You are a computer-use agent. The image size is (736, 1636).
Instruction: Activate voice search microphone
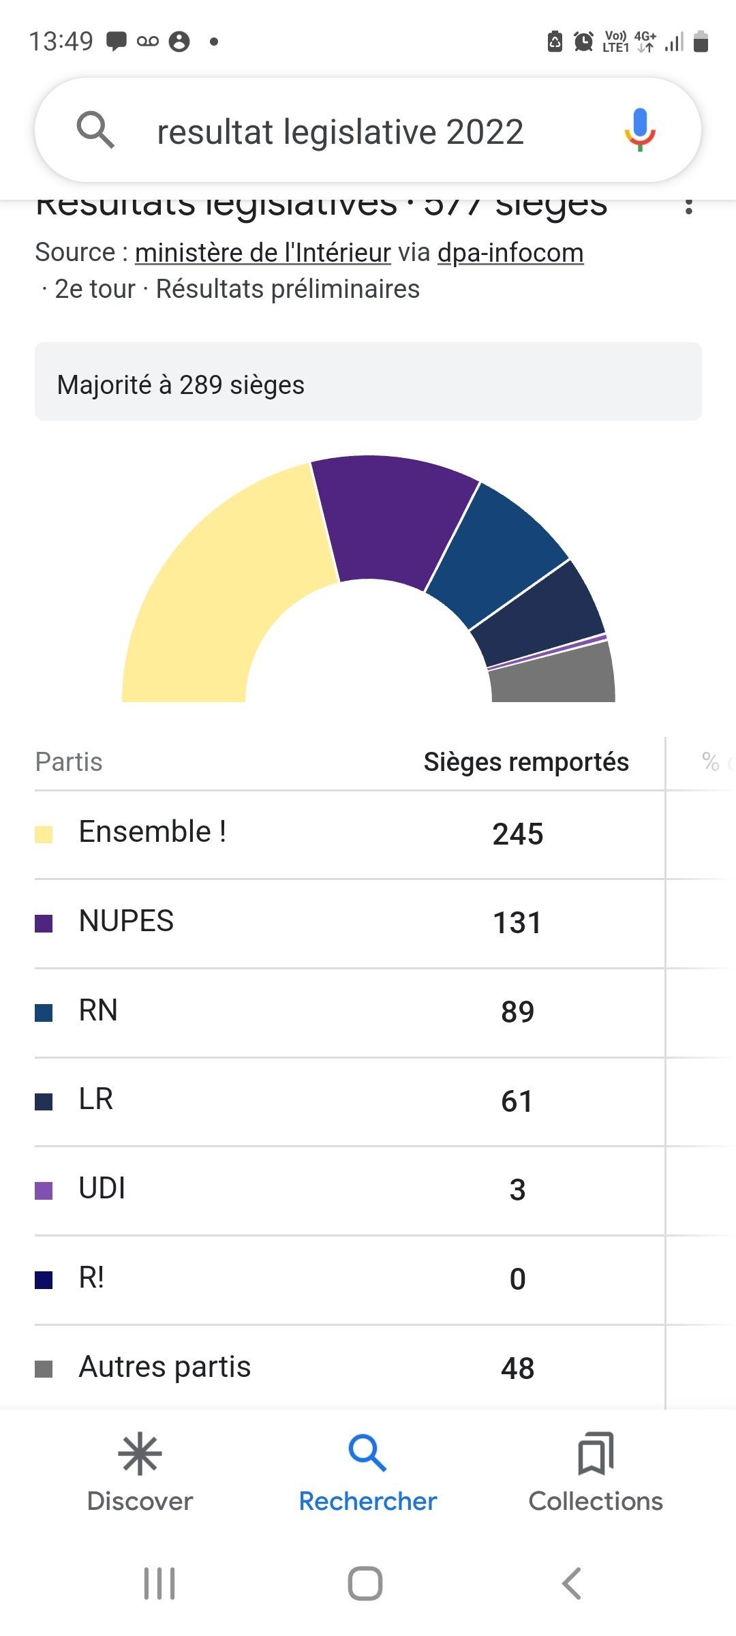(639, 130)
